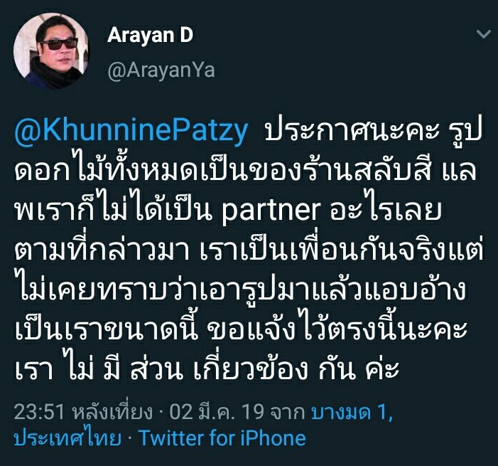This screenshot has width=498, height=466.
Task: Open the tweet options chevron menu
Action: pyautogui.click(x=483, y=33)
